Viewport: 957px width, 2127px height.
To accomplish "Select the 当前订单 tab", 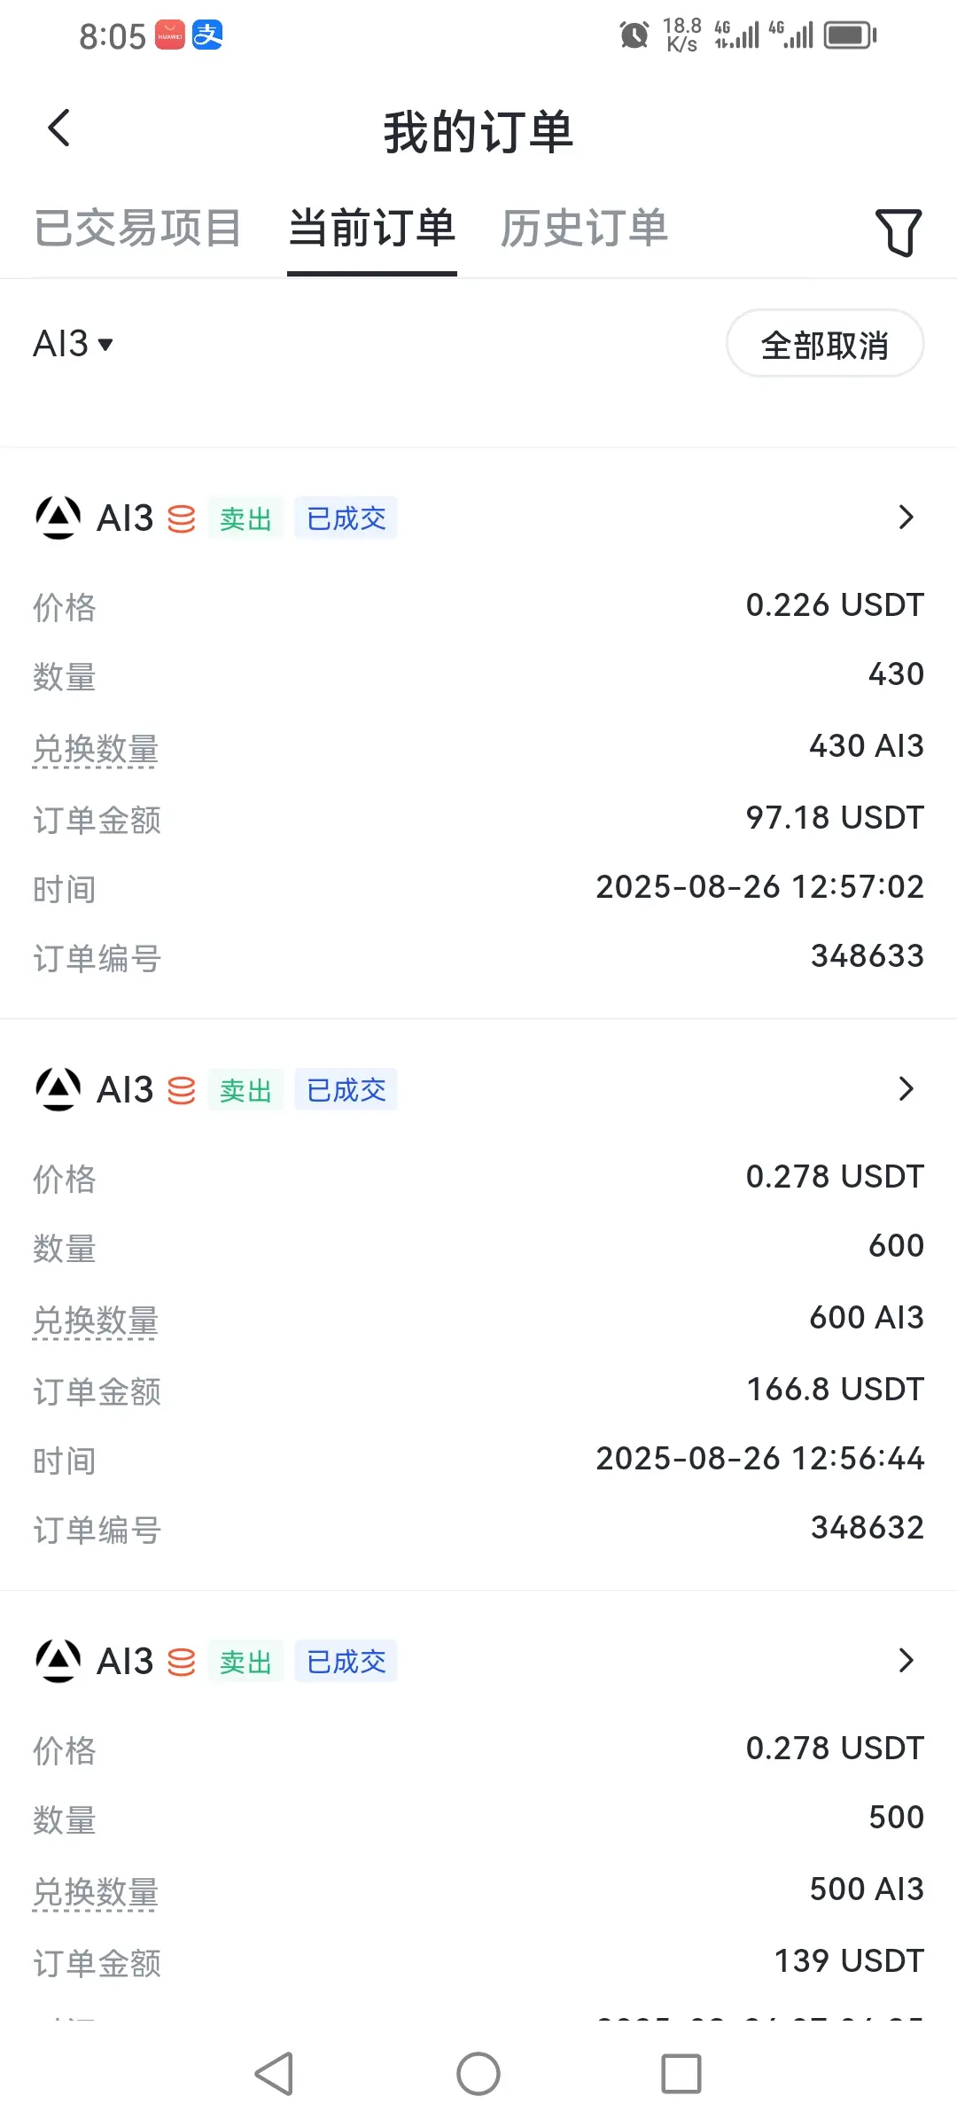I will 372,228.
